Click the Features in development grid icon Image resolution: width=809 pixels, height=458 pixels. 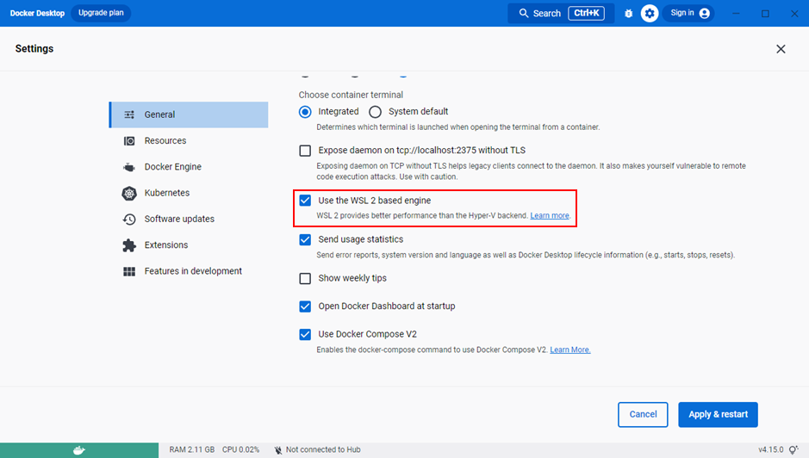coord(129,271)
